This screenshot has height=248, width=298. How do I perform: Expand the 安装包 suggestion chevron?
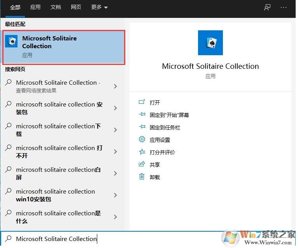tap(115, 108)
